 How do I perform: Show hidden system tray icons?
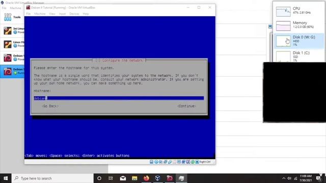(x=284, y=178)
